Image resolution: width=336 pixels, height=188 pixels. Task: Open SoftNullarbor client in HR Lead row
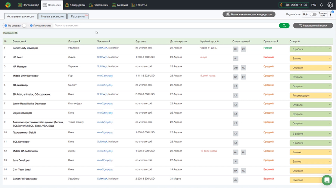click(108, 57)
